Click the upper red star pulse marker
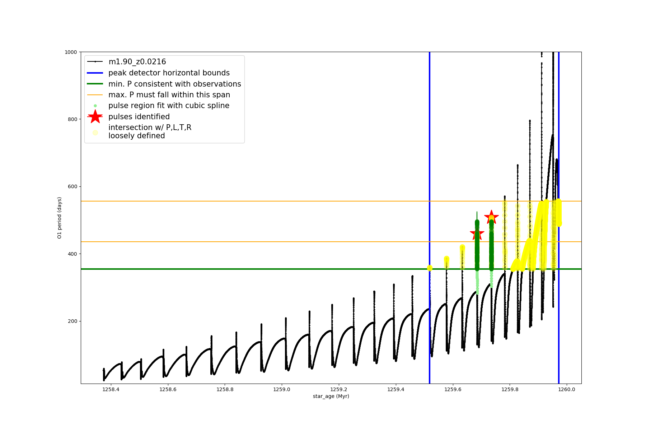Image resolution: width=646 pixels, height=431 pixels. [491, 217]
